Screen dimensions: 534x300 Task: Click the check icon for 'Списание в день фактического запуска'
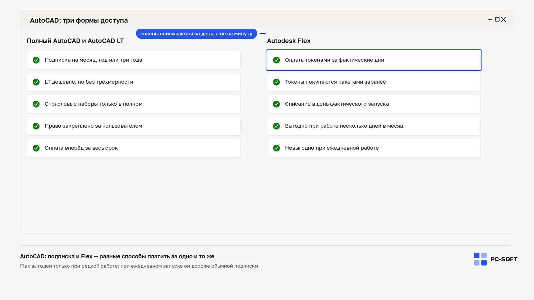(x=276, y=104)
